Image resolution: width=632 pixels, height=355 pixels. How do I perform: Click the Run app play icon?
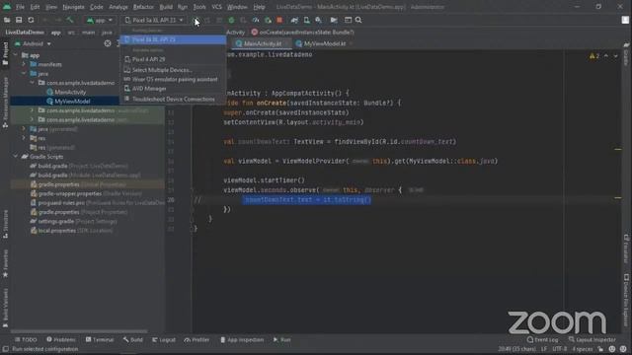(196, 20)
